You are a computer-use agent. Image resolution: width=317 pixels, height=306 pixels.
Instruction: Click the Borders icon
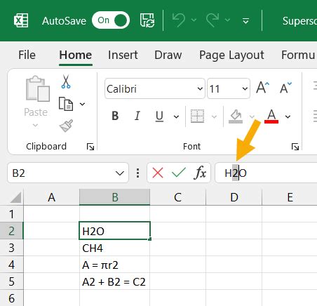pos(197,116)
